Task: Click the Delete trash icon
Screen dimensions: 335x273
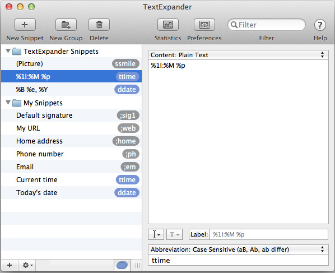Action: [99, 25]
